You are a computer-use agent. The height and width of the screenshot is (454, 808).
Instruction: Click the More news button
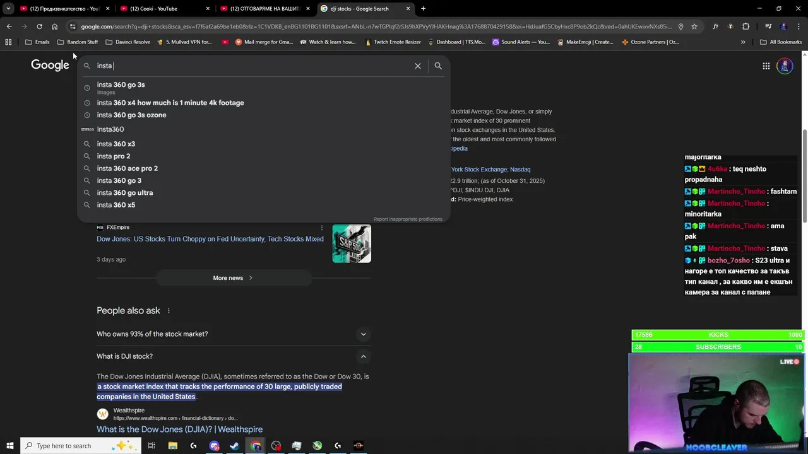(x=233, y=278)
